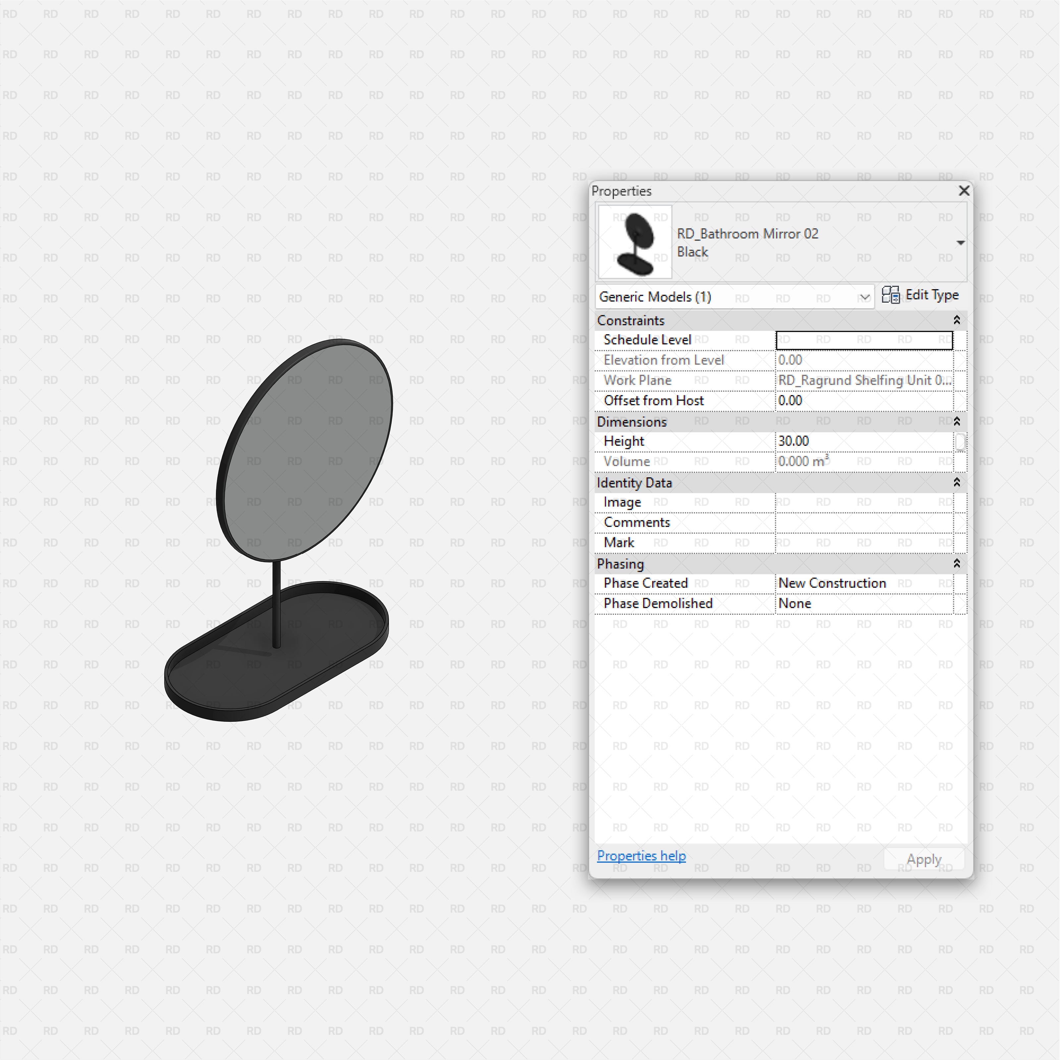Click the Mark value field

[864, 543]
